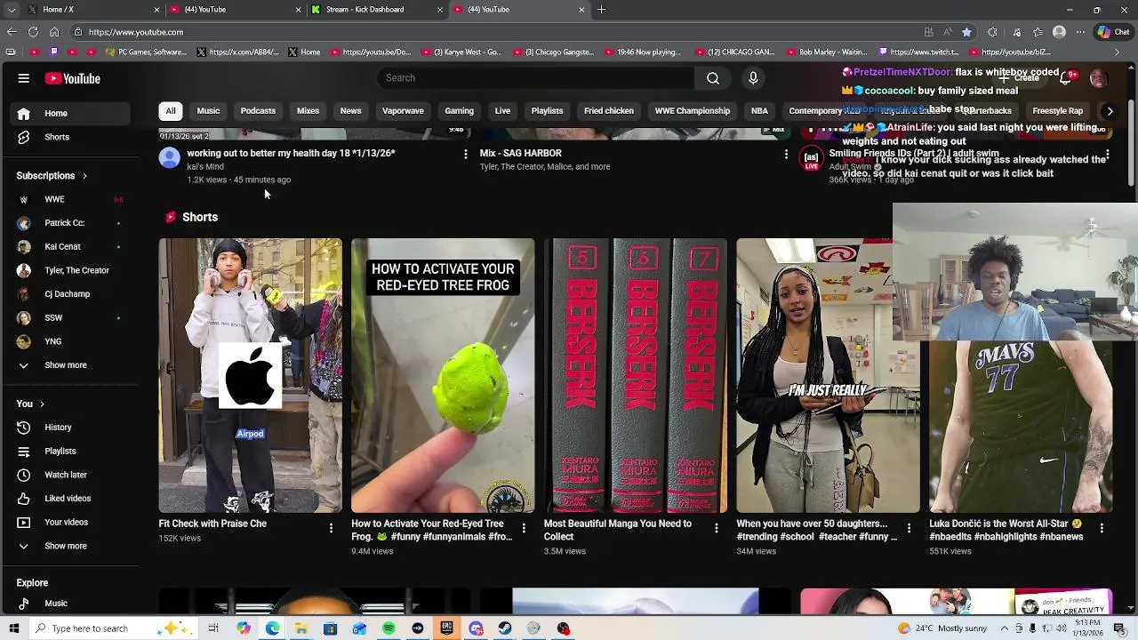The image size is (1138, 640).
Task: Reload the page in browser toolbar
Action: click(33, 32)
